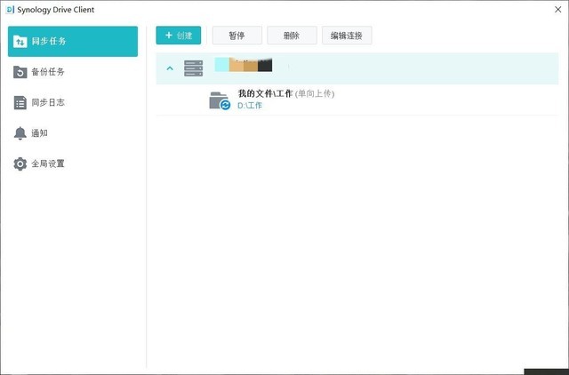569x375 pixels.
Task: Click the 同步日志 log list icon
Action: tap(20, 102)
